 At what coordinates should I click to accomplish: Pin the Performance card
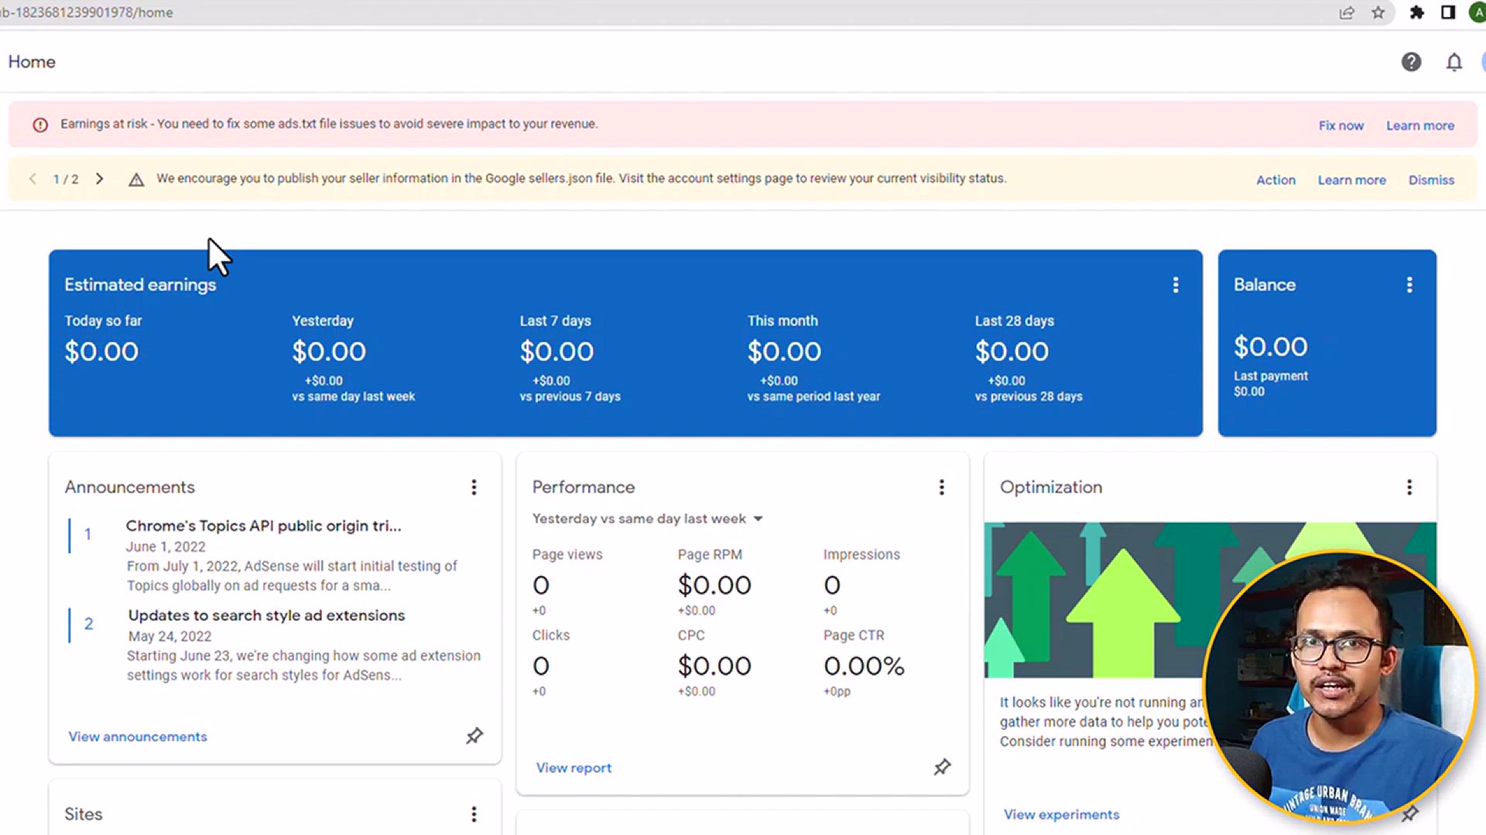942,767
